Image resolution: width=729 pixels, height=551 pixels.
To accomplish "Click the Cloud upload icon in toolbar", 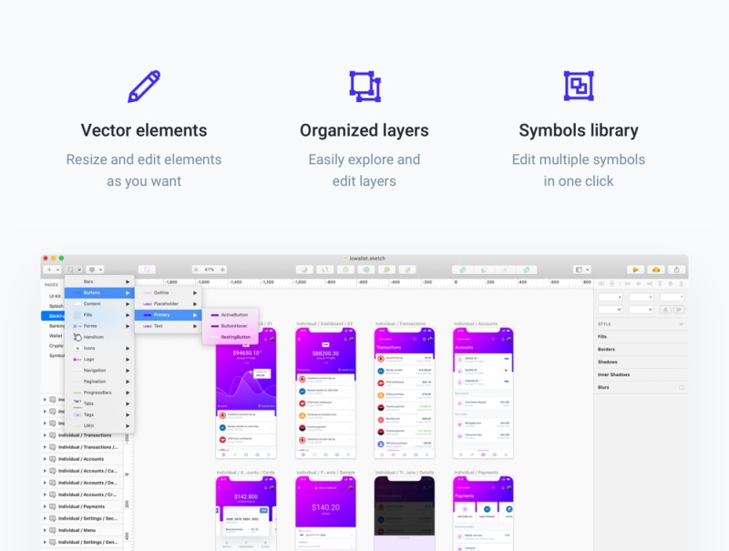I will tap(655, 270).
